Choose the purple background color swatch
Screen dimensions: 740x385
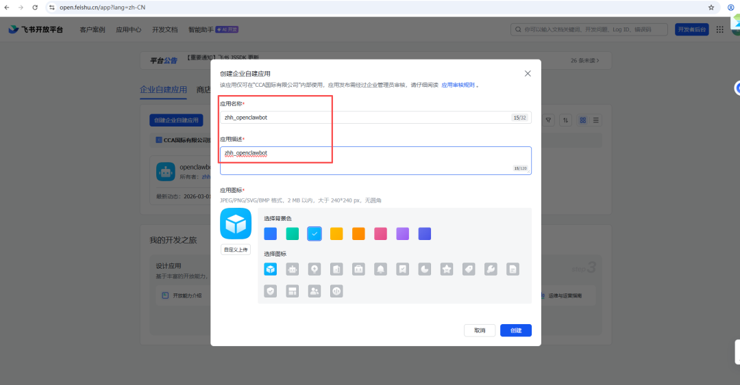pyautogui.click(x=403, y=234)
